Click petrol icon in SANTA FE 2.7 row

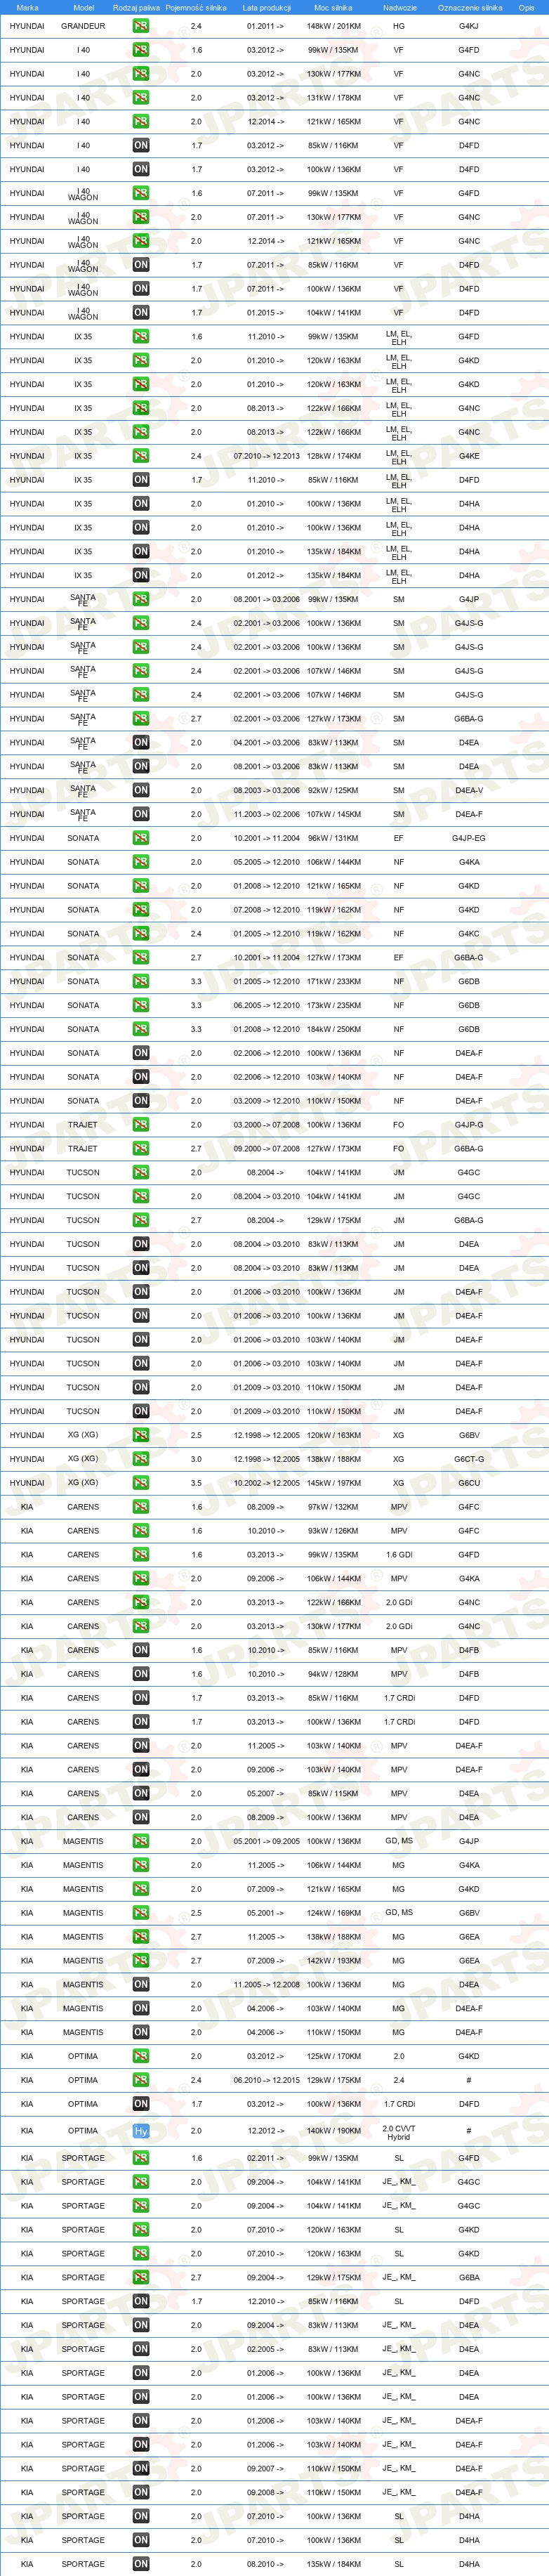tap(141, 719)
